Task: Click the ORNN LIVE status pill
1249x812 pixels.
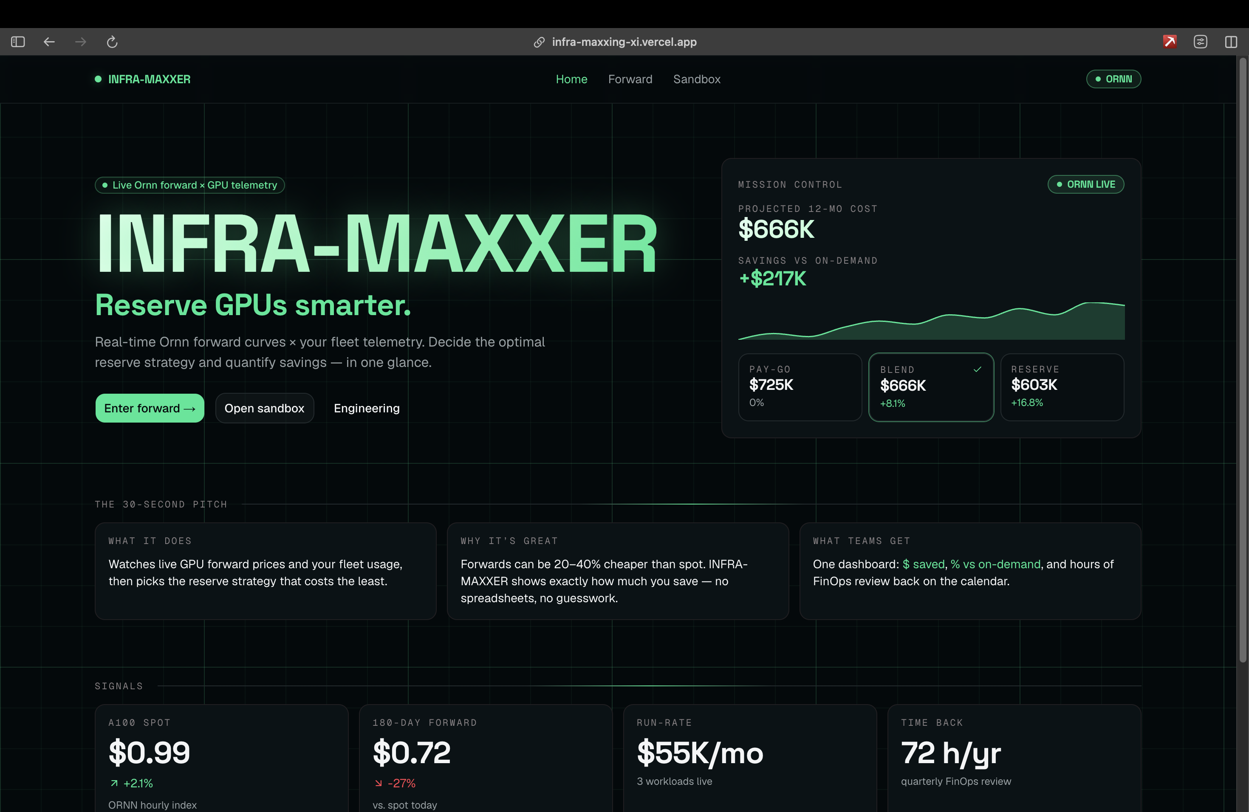Action: pyautogui.click(x=1086, y=184)
